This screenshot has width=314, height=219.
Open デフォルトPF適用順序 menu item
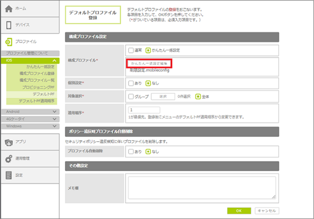coord(37,101)
